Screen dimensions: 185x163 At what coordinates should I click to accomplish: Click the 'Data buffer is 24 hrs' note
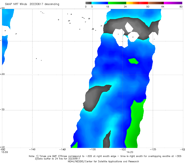[x=57, y=159]
